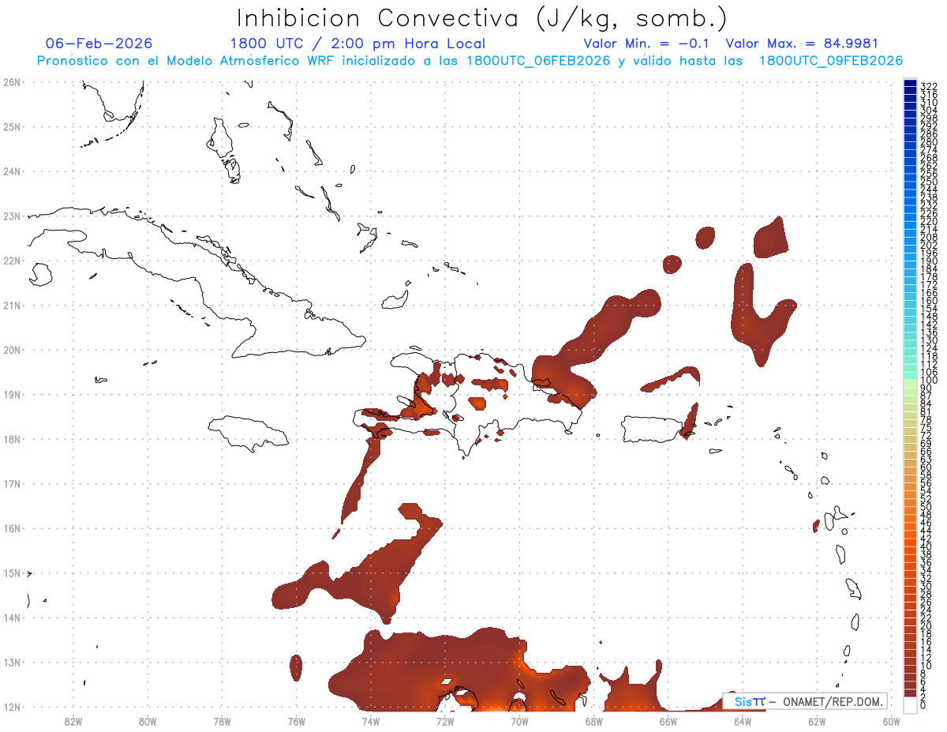Click the colorbar bottom value 0
The width and height of the screenshot is (947, 732).
click(x=923, y=705)
